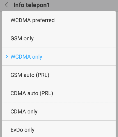Return to previous screen from Info telepon1
This screenshot has width=118, height=137.
click(6, 5)
